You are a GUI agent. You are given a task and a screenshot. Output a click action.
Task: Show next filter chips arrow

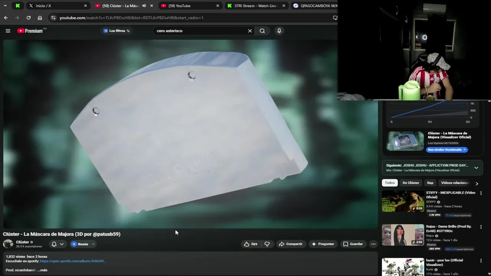pyautogui.click(x=477, y=183)
